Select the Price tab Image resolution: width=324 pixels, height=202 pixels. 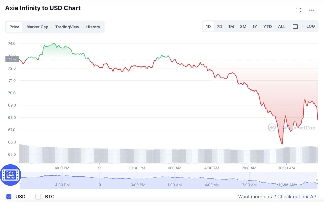(x=14, y=27)
